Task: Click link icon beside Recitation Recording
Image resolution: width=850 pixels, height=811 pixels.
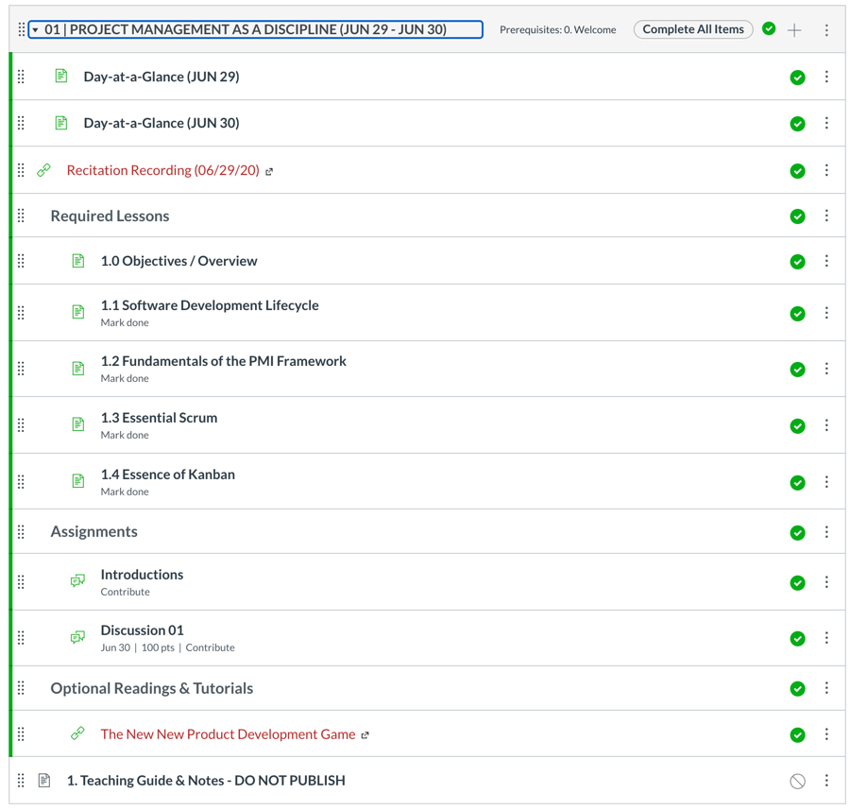Action: (x=44, y=171)
